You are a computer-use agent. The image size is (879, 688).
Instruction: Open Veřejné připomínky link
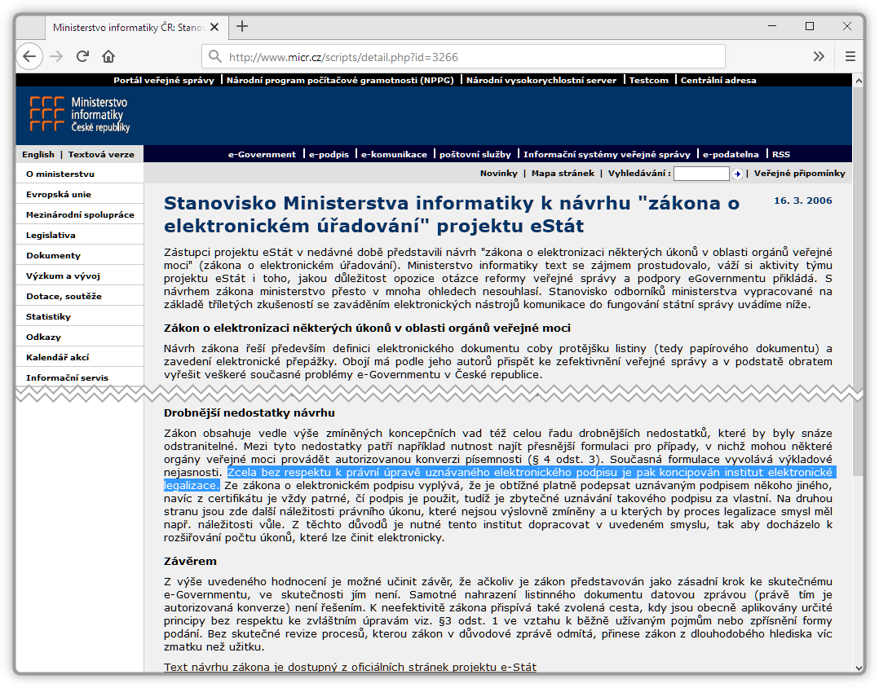click(x=799, y=173)
